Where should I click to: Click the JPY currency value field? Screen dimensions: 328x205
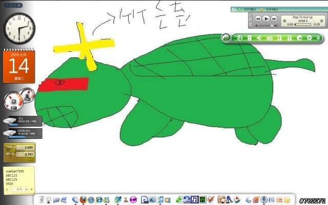coord(25,154)
